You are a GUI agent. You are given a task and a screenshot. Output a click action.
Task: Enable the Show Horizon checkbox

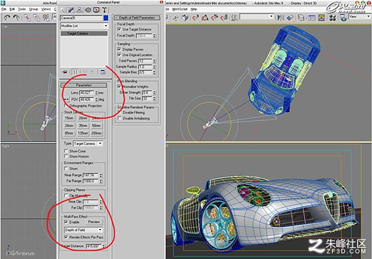point(66,156)
